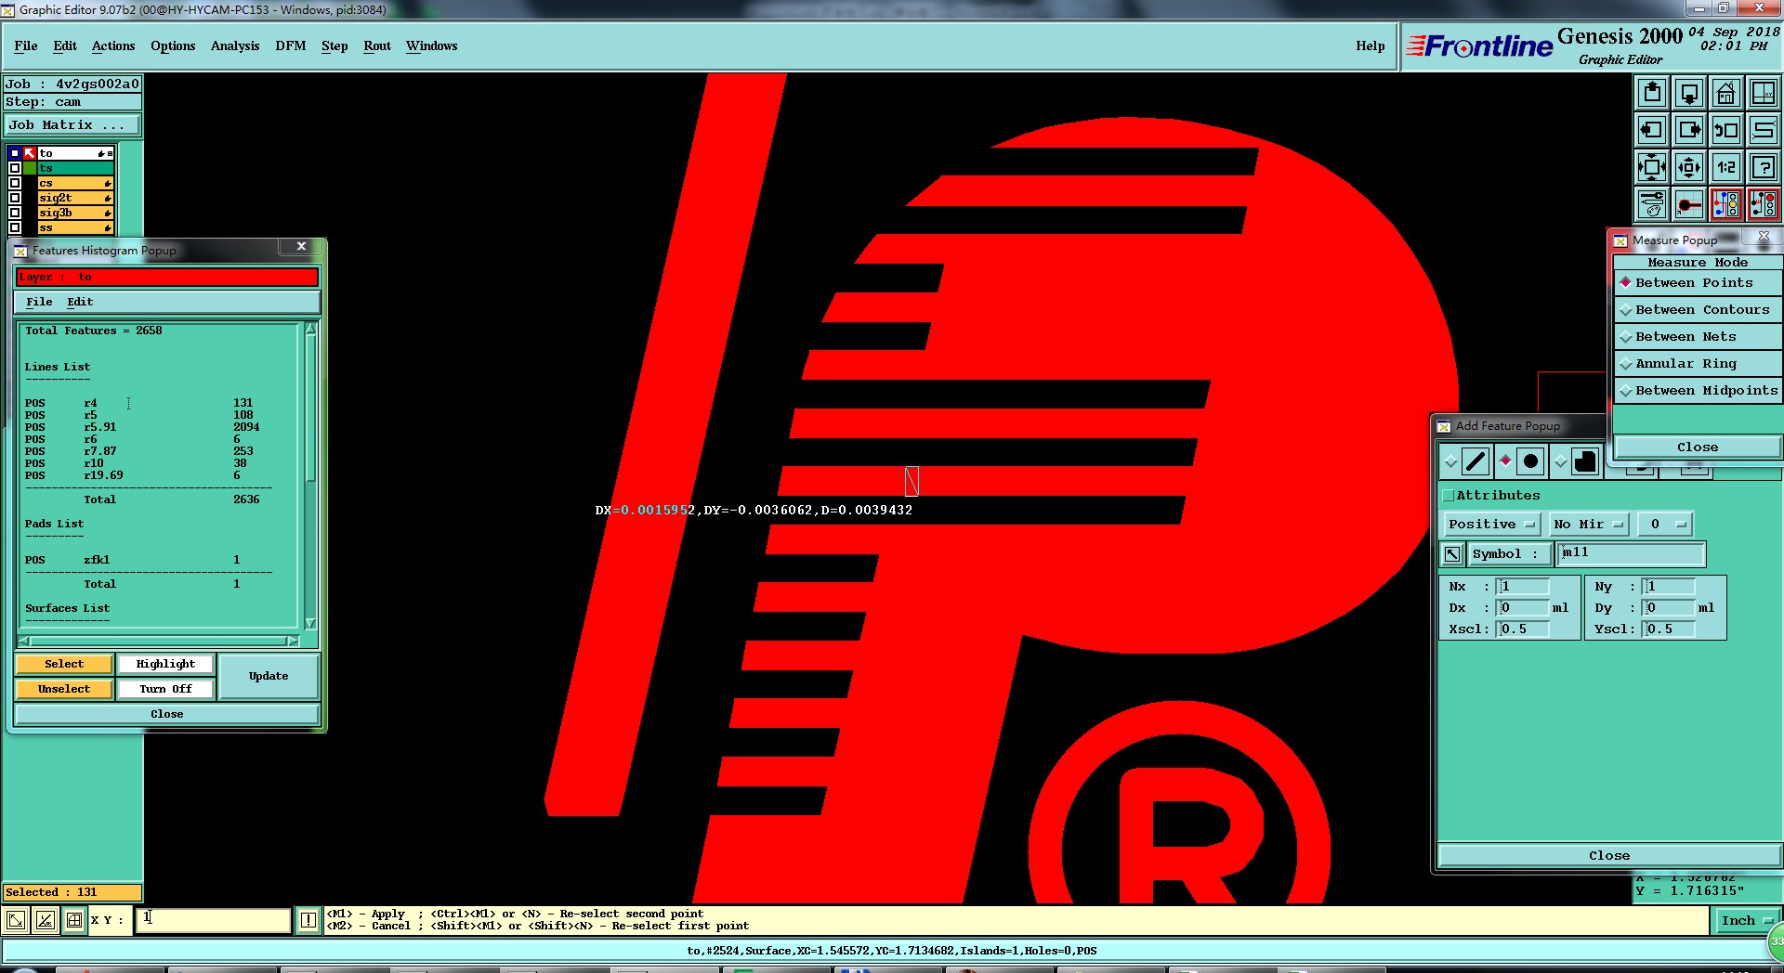Toggle the checkbox for layer sig2t
This screenshot has width=1784, height=973.
[14, 198]
